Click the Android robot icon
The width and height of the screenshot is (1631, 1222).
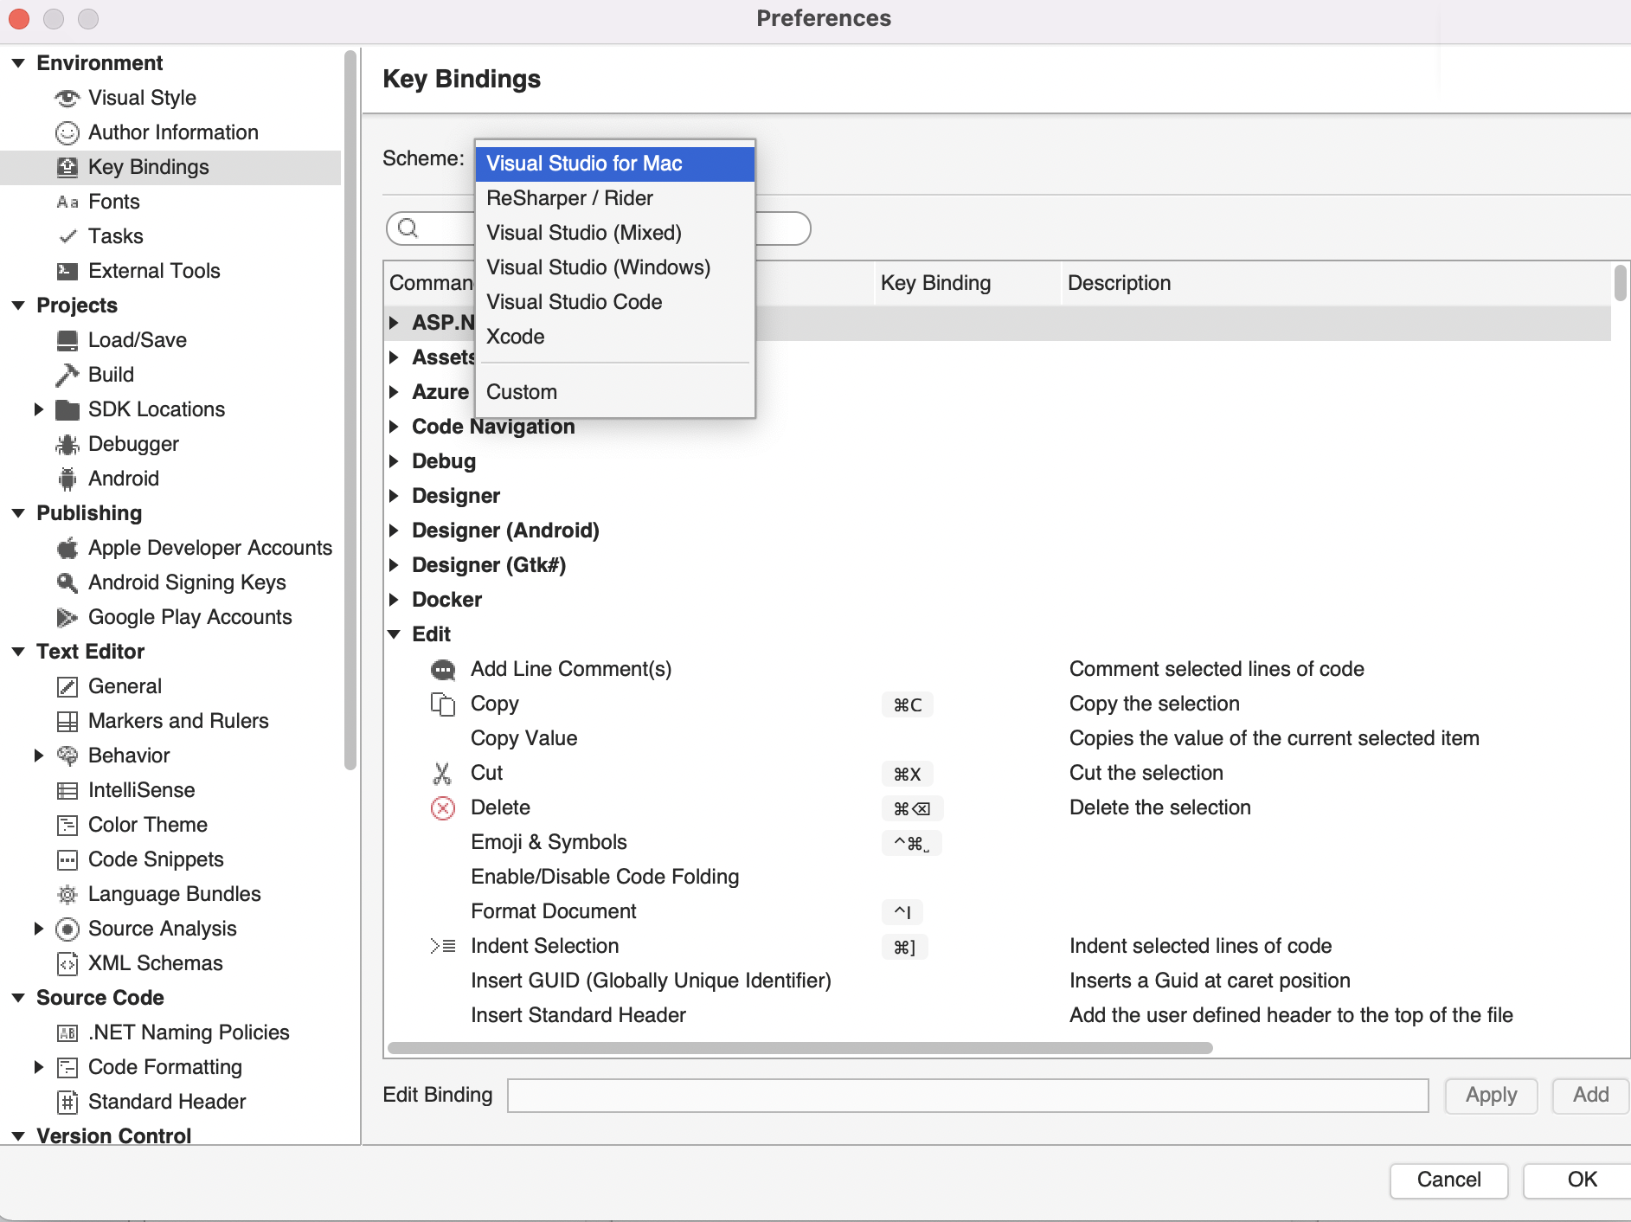coord(67,479)
